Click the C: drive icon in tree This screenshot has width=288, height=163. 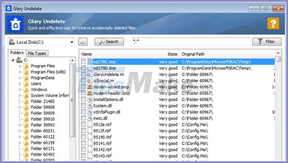coord(19,60)
